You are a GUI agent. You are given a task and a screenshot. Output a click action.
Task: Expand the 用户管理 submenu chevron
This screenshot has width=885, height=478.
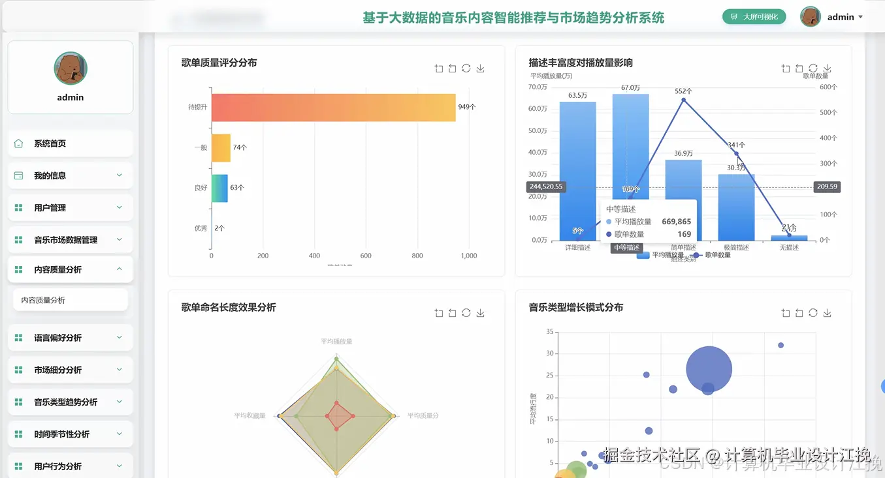tap(120, 207)
